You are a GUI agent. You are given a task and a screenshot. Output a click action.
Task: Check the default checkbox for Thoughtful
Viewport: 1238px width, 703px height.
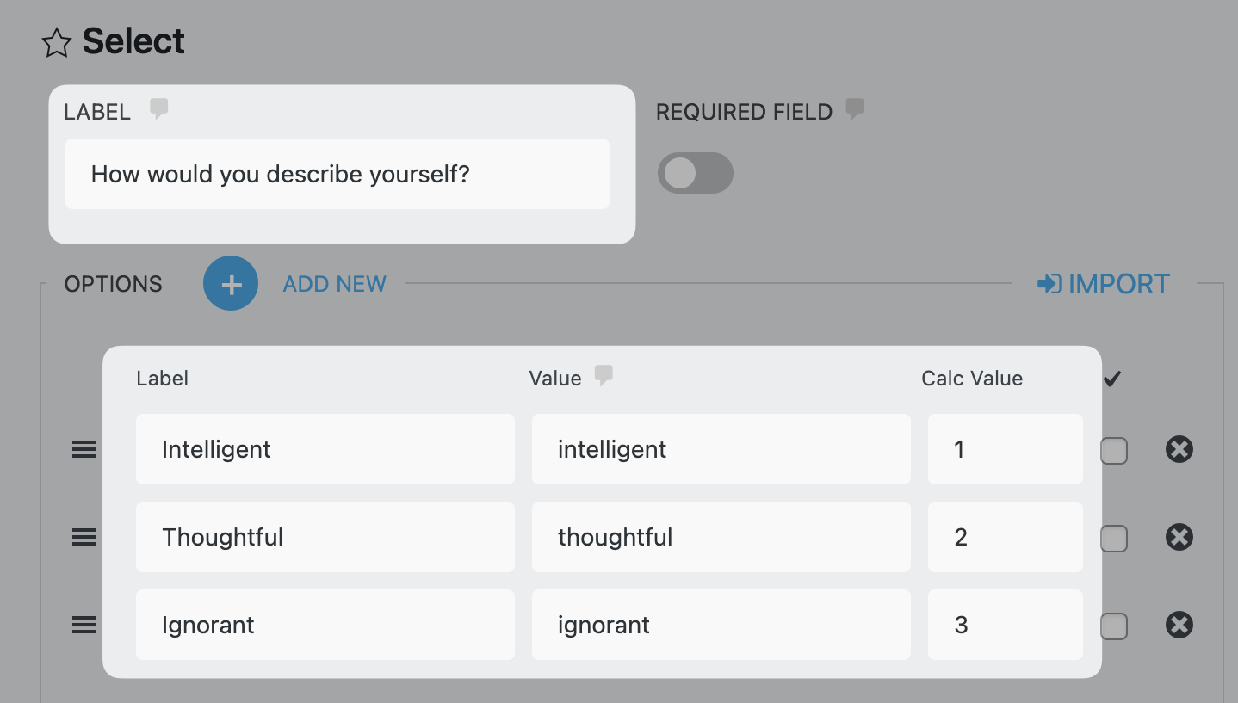[x=1114, y=539]
